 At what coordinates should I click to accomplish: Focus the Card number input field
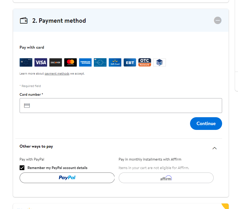[121, 106]
